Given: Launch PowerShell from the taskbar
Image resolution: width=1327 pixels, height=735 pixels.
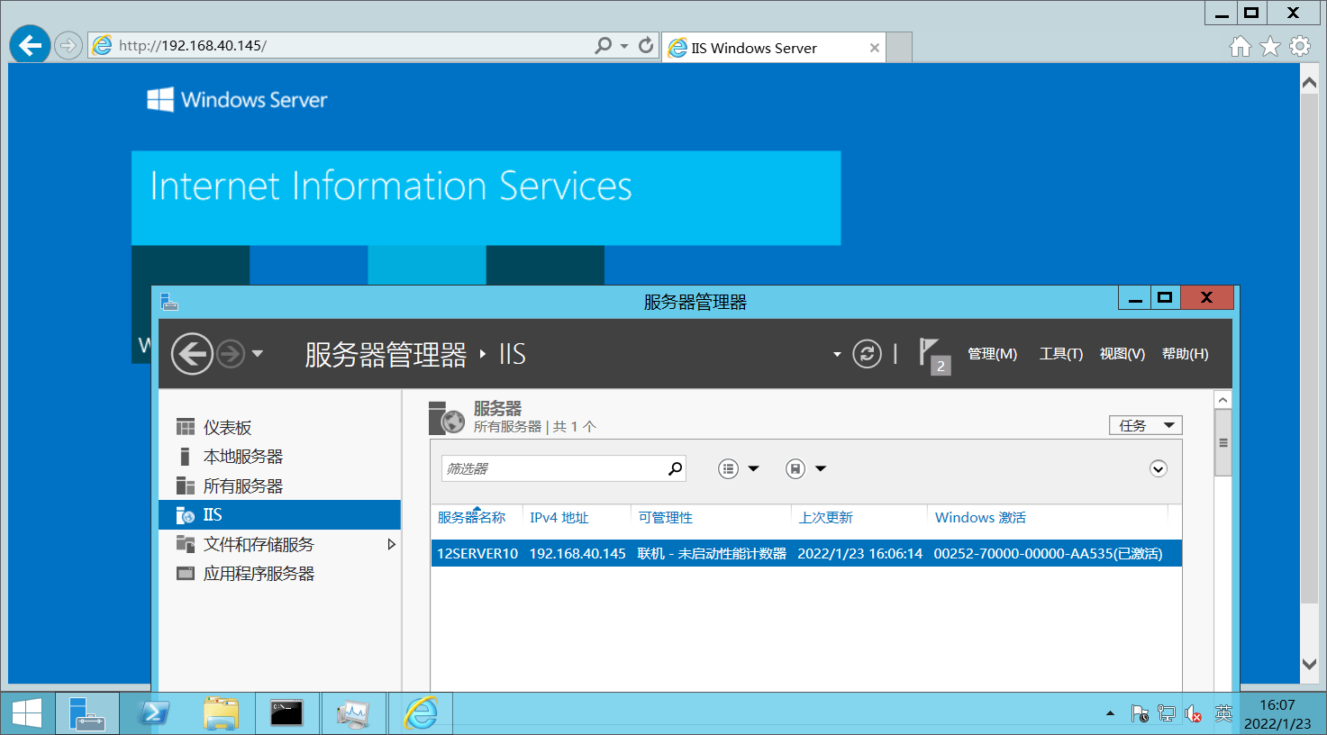Looking at the screenshot, I should tap(154, 713).
